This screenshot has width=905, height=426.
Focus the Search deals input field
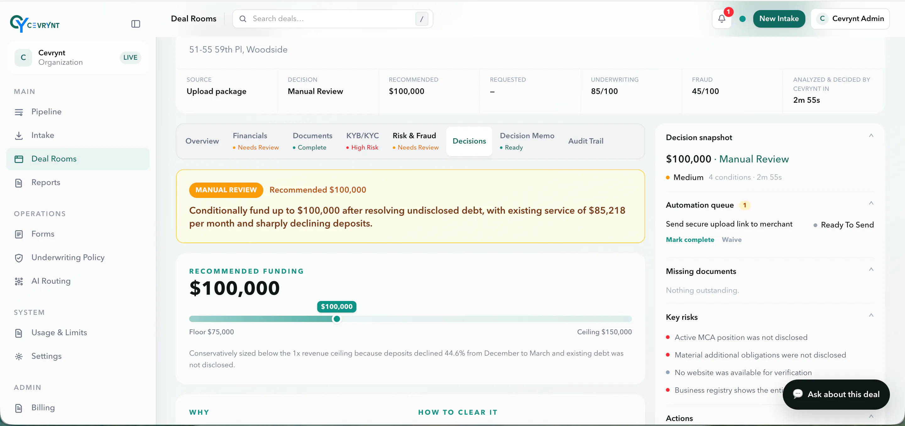332,19
